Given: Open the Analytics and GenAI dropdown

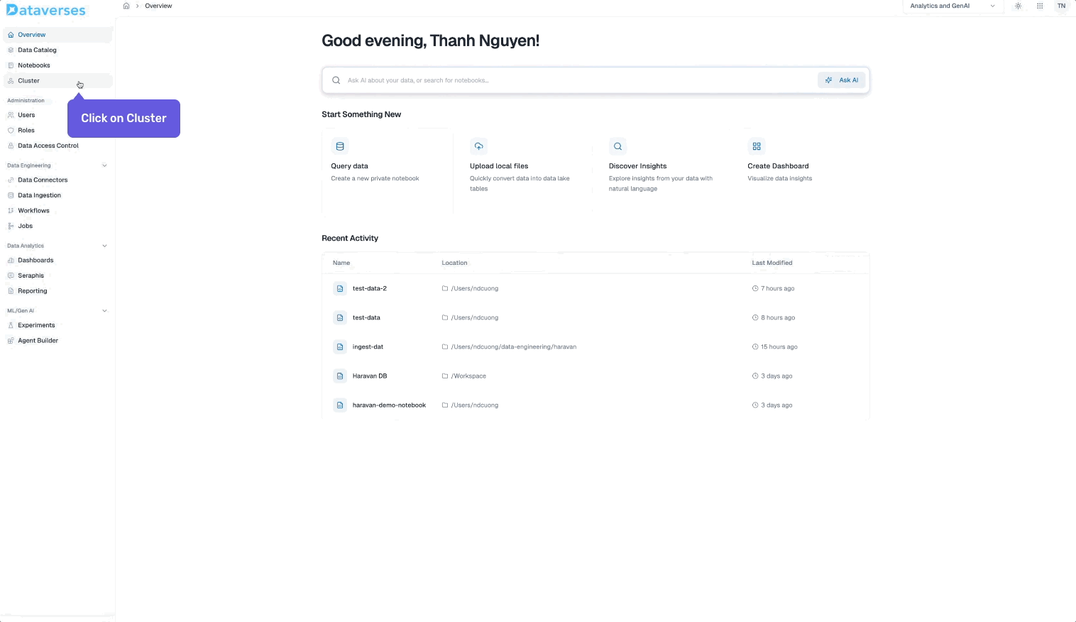Looking at the screenshot, I should click(952, 6).
